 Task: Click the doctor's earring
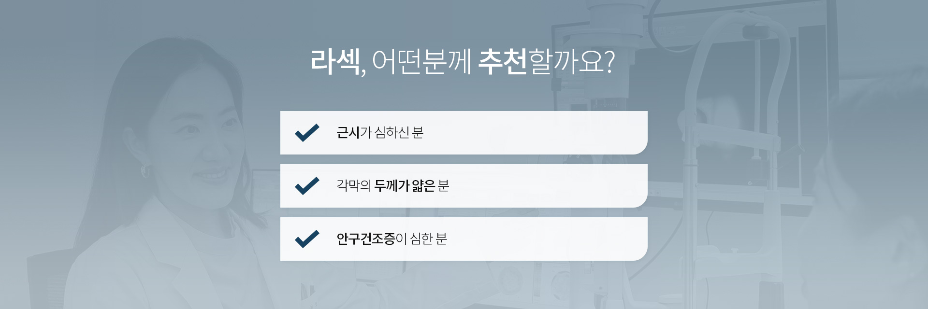pyautogui.click(x=145, y=171)
